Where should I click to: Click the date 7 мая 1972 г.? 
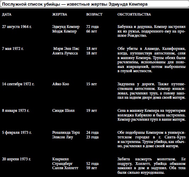coord(13,48)
